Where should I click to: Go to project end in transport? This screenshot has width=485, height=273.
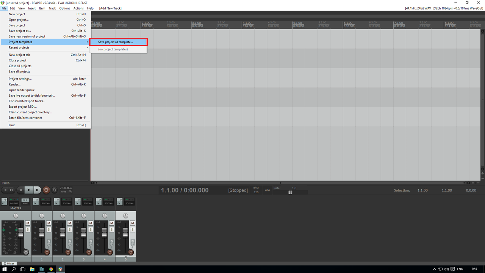coord(11,190)
